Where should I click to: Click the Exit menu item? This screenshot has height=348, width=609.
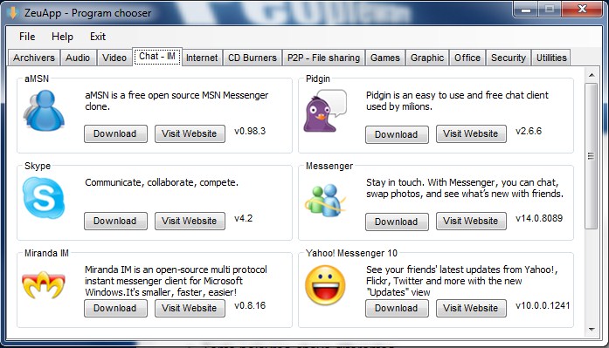pyautogui.click(x=98, y=37)
